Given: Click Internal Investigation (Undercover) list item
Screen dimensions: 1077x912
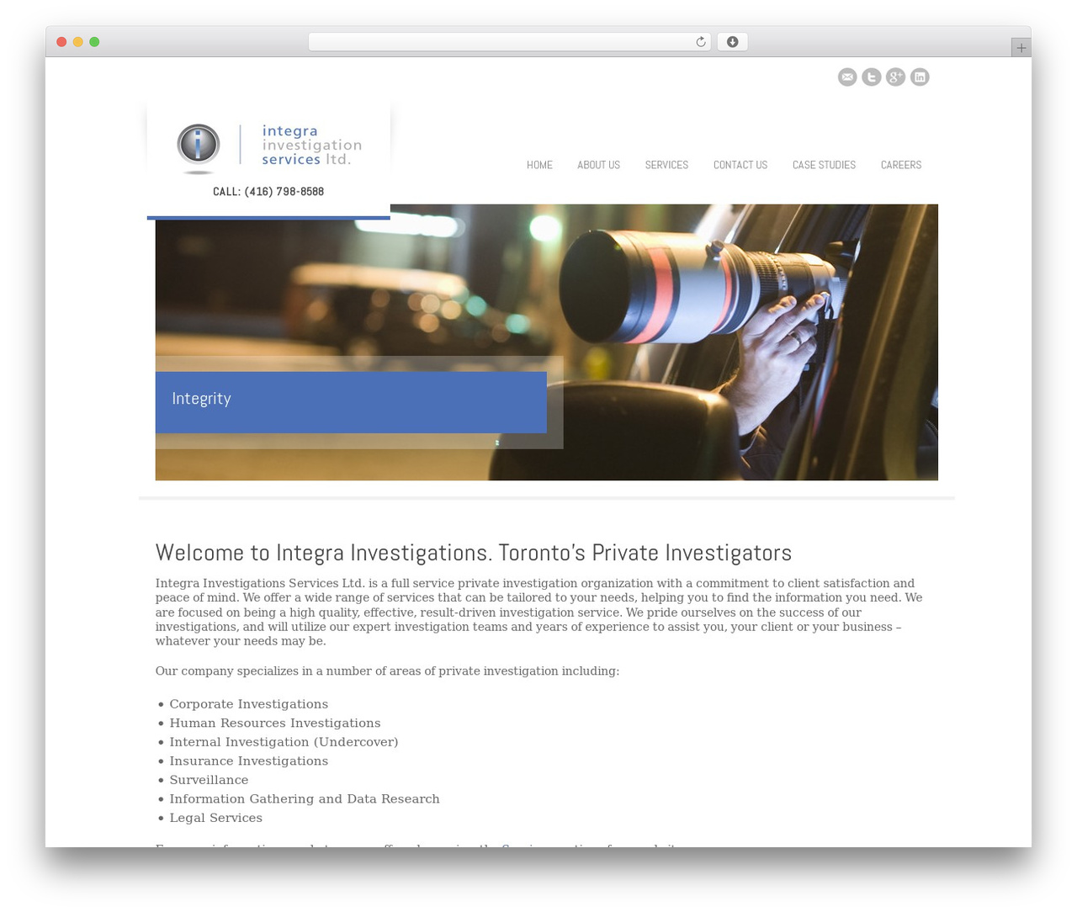Looking at the screenshot, I should click(284, 742).
